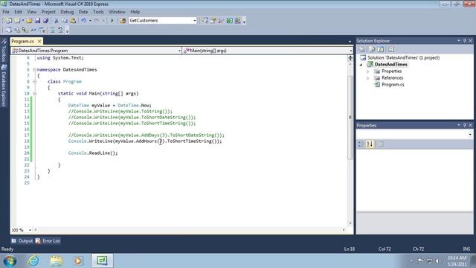Open the Database Explorer side tab
The height and width of the screenshot is (268, 476).
[4, 86]
